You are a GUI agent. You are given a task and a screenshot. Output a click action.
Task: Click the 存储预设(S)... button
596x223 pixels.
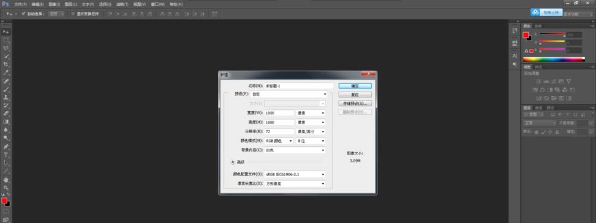tap(355, 103)
